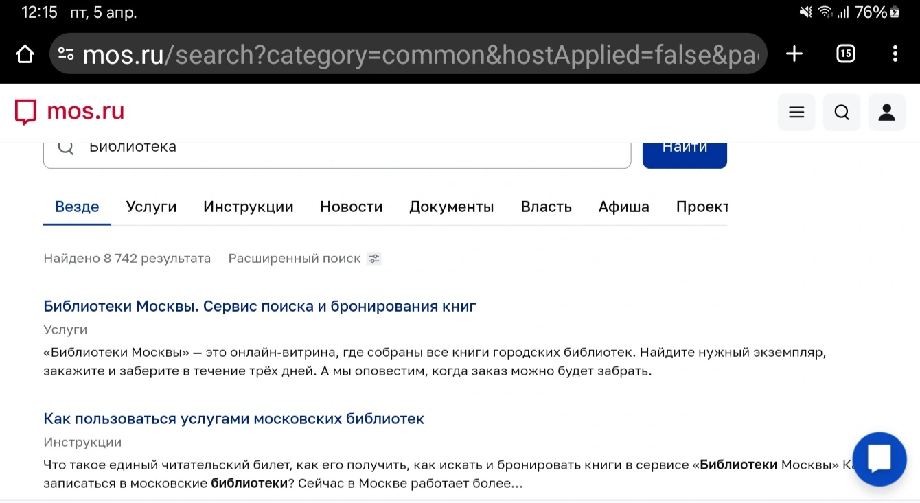The width and height of the screenshot is (920, 503).
Task: Click the header search magnifier icon
Action: (x=842, y=113)
